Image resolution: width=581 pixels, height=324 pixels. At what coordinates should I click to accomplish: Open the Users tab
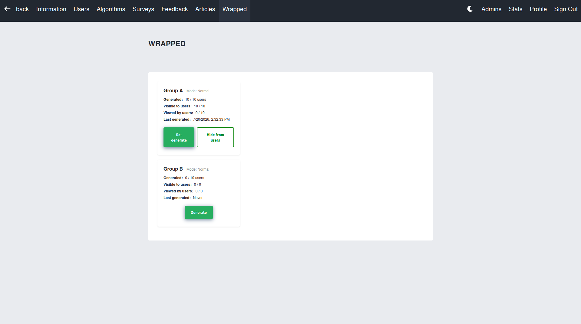pyautogui.click(x=81, y=9)
